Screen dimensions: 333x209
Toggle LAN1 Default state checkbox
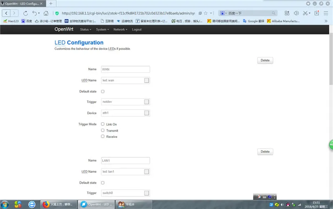pos(103,183)
